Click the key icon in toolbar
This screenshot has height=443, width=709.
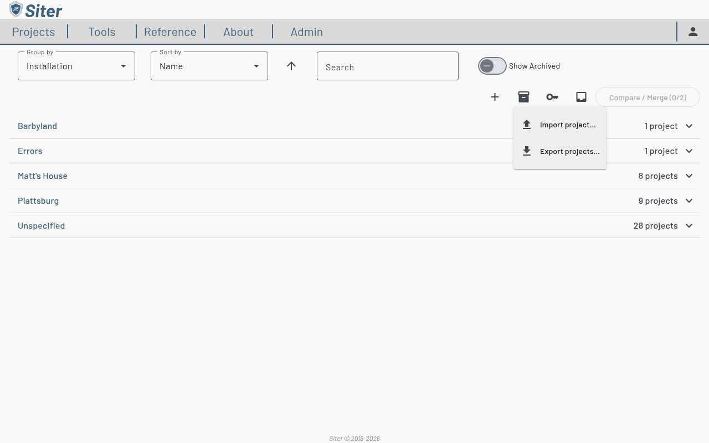[552, 97]
